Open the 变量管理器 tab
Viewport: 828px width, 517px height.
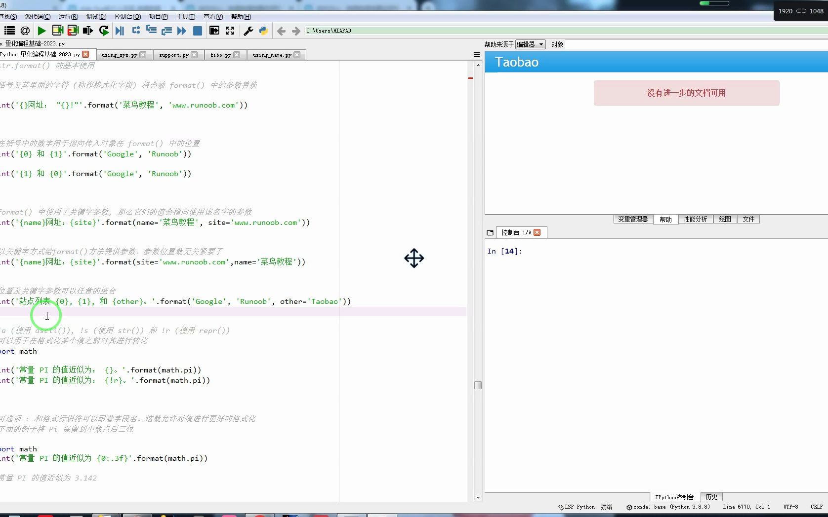(633, 219)
